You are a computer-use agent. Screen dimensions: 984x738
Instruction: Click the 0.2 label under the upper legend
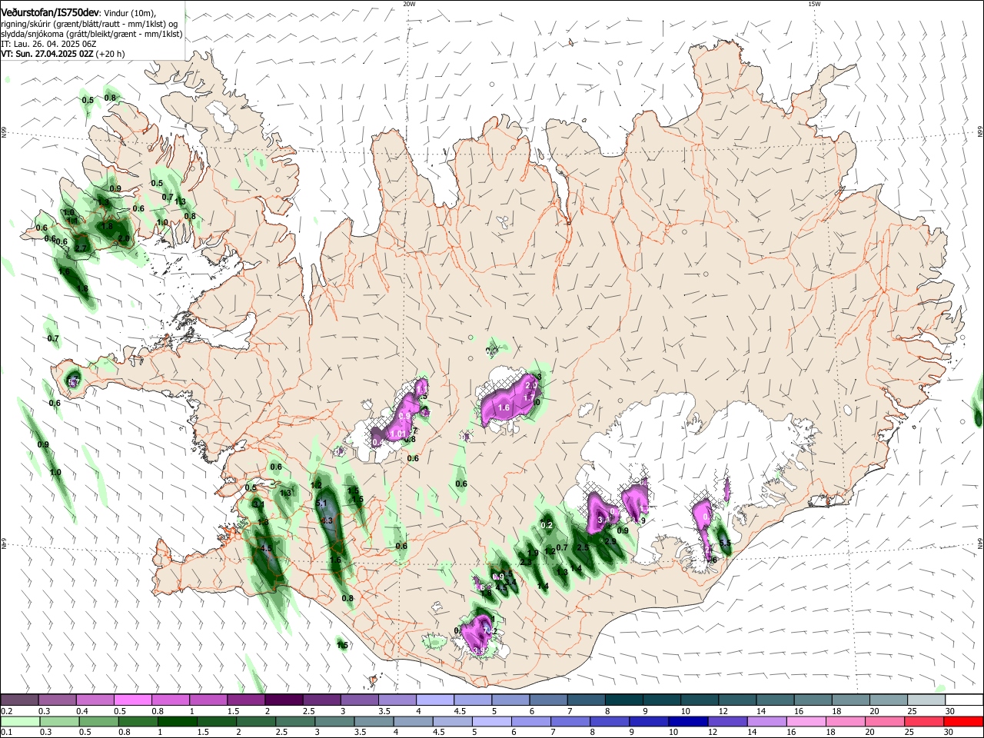(6, 712)
